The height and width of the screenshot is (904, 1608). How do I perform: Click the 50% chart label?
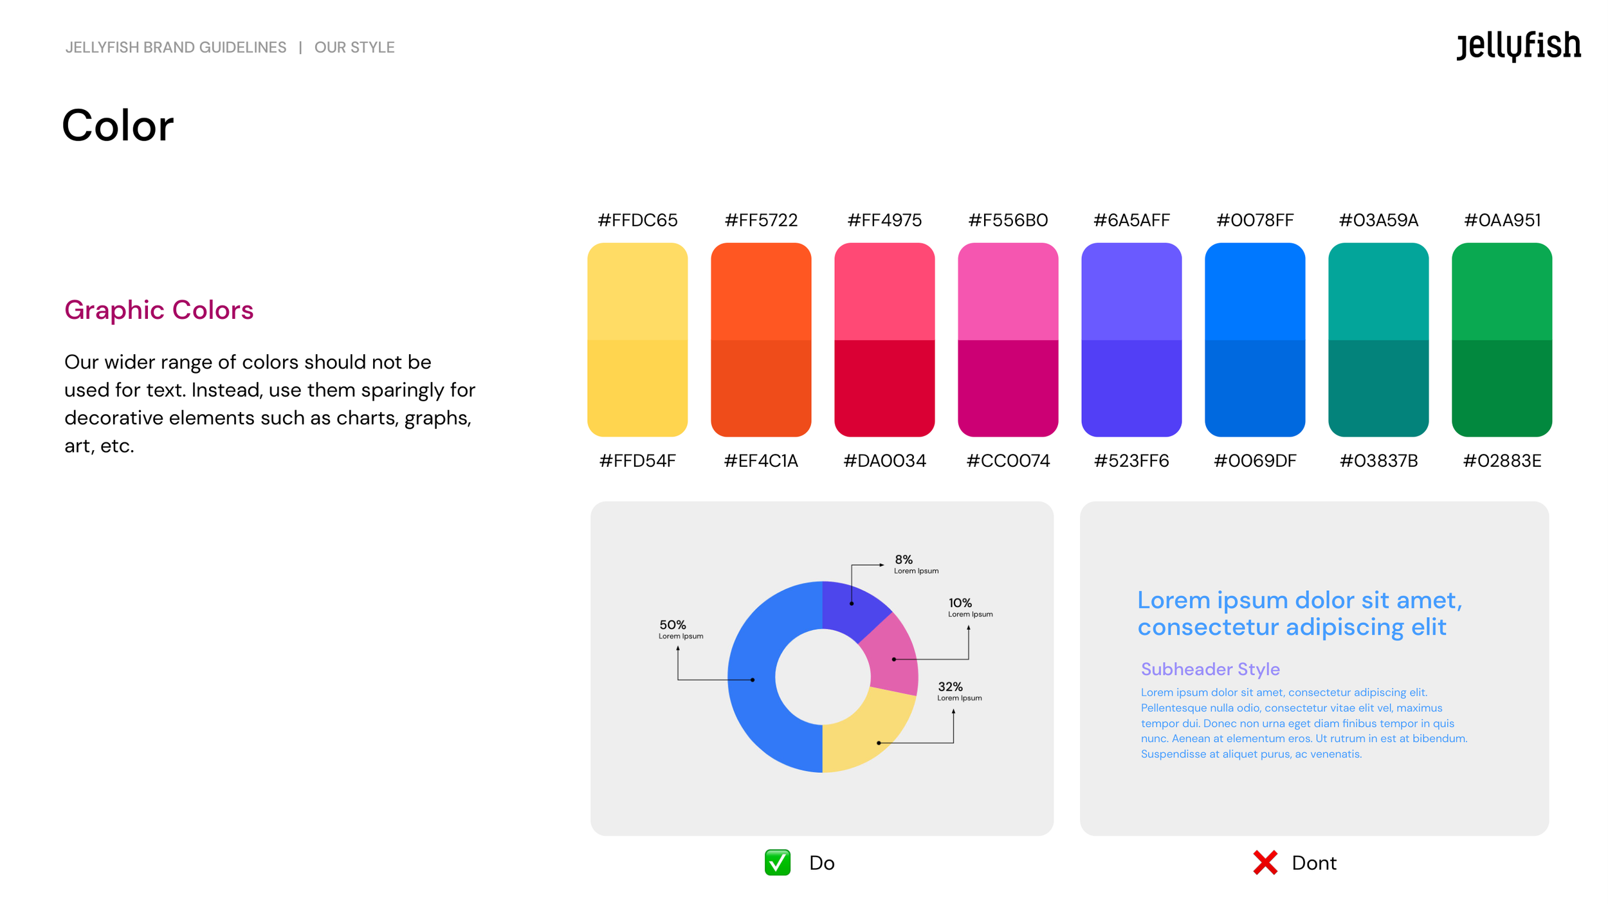(673, 625)
